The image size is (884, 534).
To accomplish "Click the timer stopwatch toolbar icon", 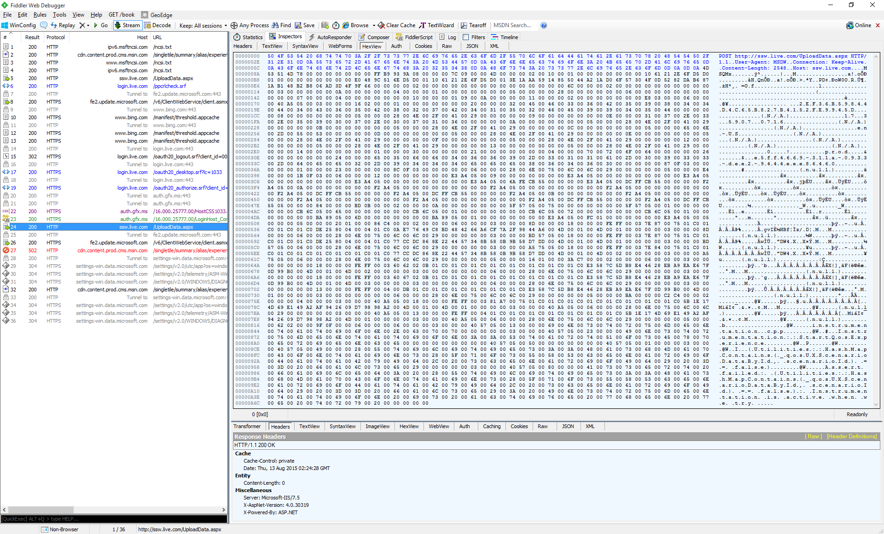I will (x=336, y=25).
